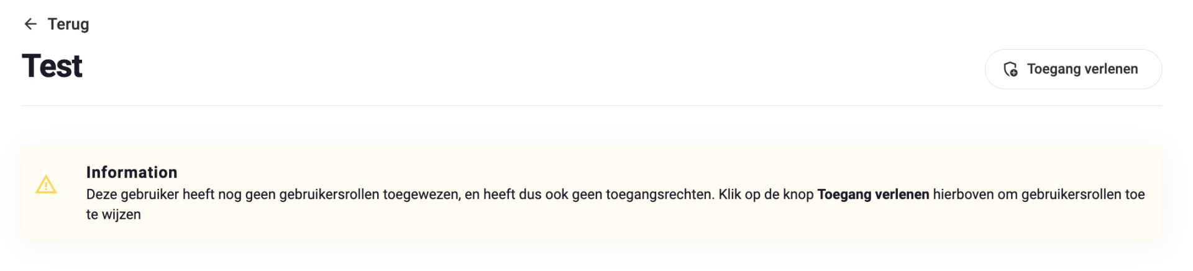Click the word "toegewezen" in the message

click(421, 195)
